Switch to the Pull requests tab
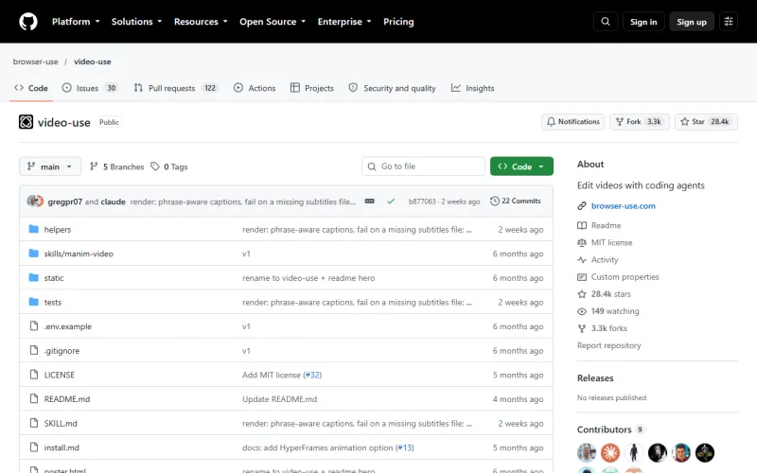Image resolution: width=757 pixels, height=473 pixels. [176, 88]
